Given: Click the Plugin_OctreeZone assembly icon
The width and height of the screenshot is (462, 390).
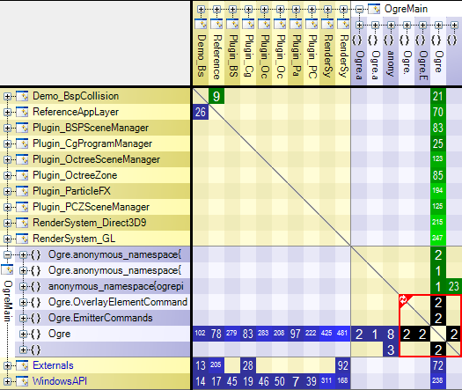Looking at the screenshot, I should 22,175.
